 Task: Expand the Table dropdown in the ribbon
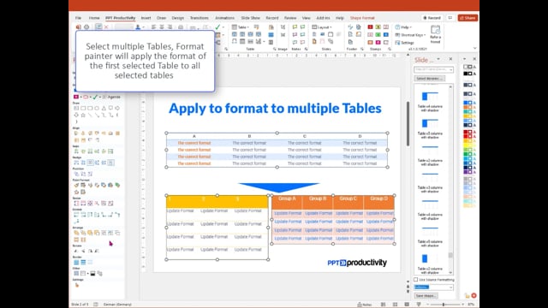240,27
